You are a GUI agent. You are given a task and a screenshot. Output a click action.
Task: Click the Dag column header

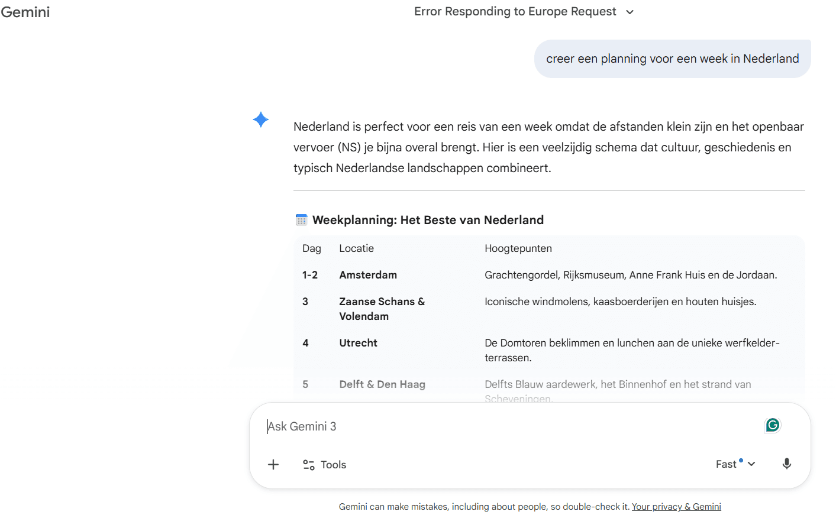tap(311, 248)
